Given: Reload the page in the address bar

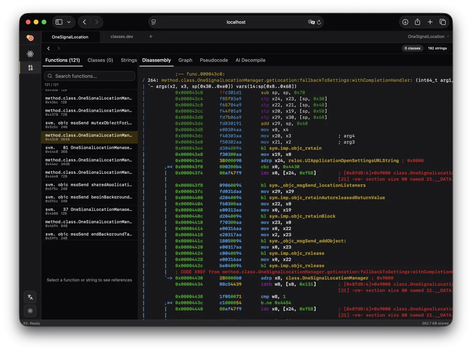Looking at the screenshot, I should 319,22.
